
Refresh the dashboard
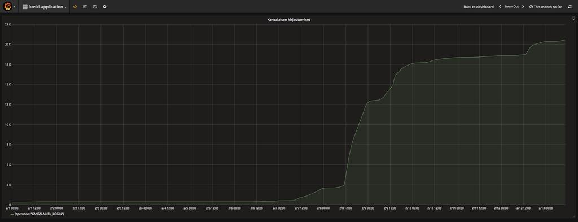570,7
